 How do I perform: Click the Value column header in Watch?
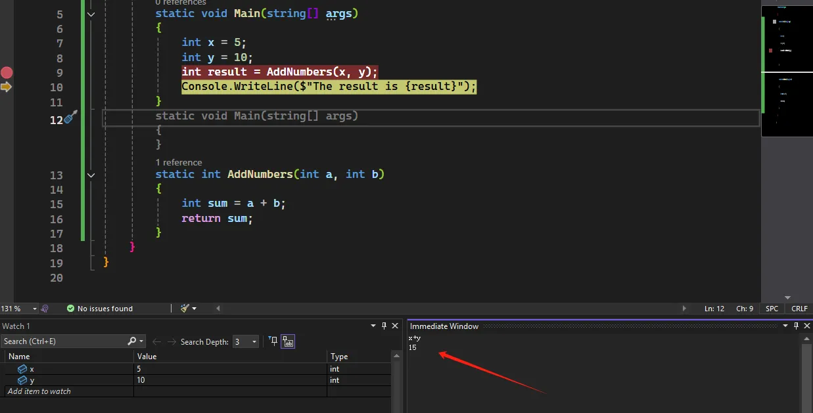pyautogui.click(x=231, y=357)
